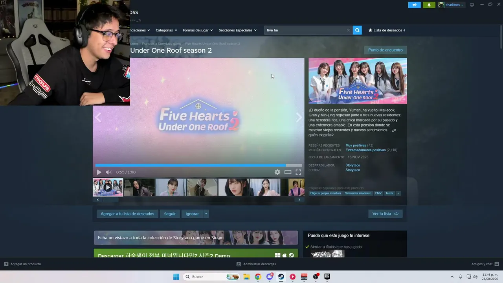Open the red play-button app in taskbar
Viewport: 503px width, 283px height.
[292, 277]
